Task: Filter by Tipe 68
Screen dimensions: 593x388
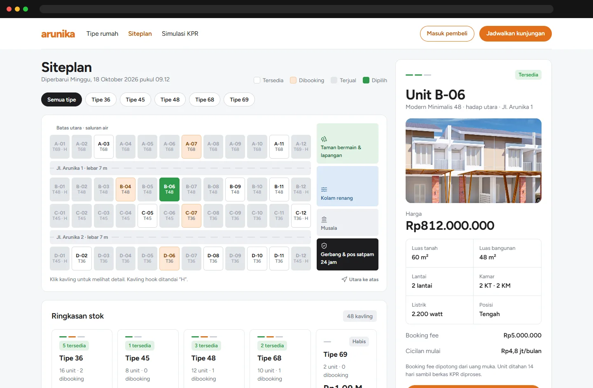Action: click(x=205, y=99)
